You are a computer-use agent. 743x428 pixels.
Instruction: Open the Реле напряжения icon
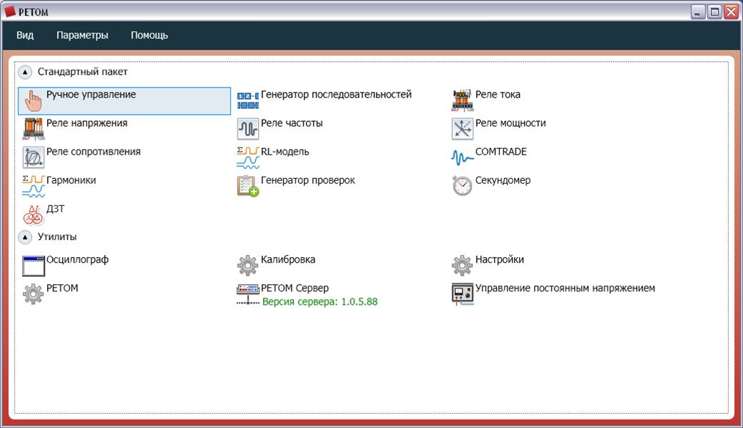click(x=34, y=129)
